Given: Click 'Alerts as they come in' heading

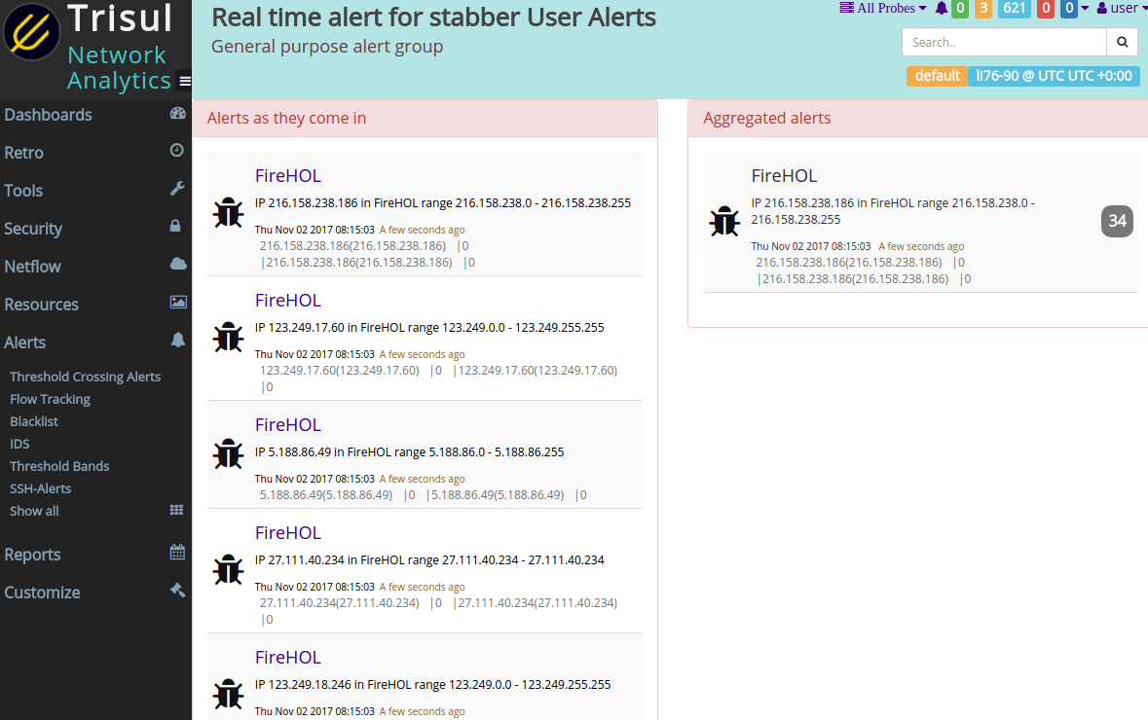Looking at the screenshot, I should point(286,119).
